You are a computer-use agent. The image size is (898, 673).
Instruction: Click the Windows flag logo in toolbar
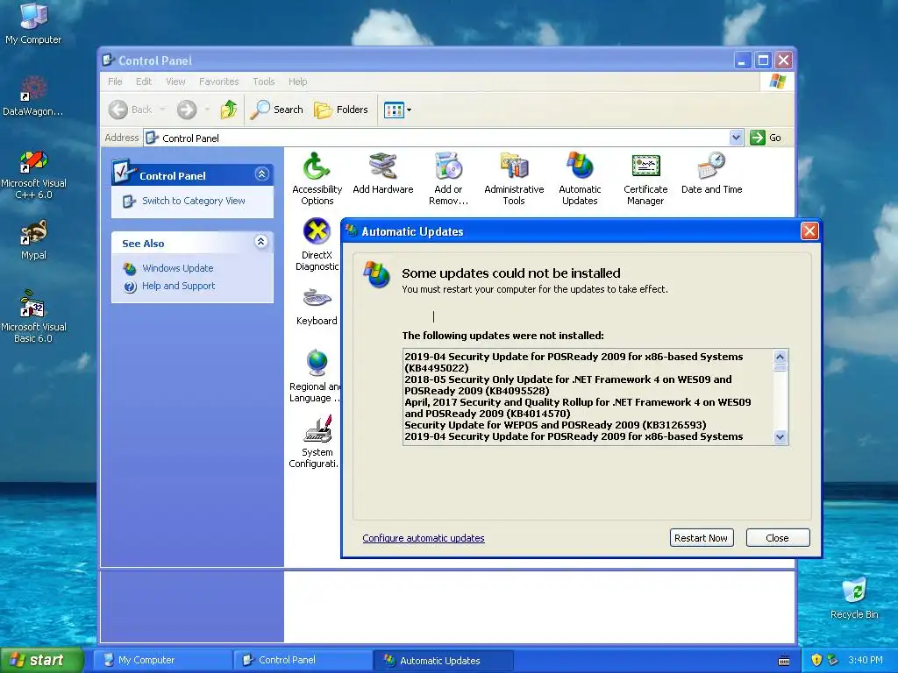777,81
